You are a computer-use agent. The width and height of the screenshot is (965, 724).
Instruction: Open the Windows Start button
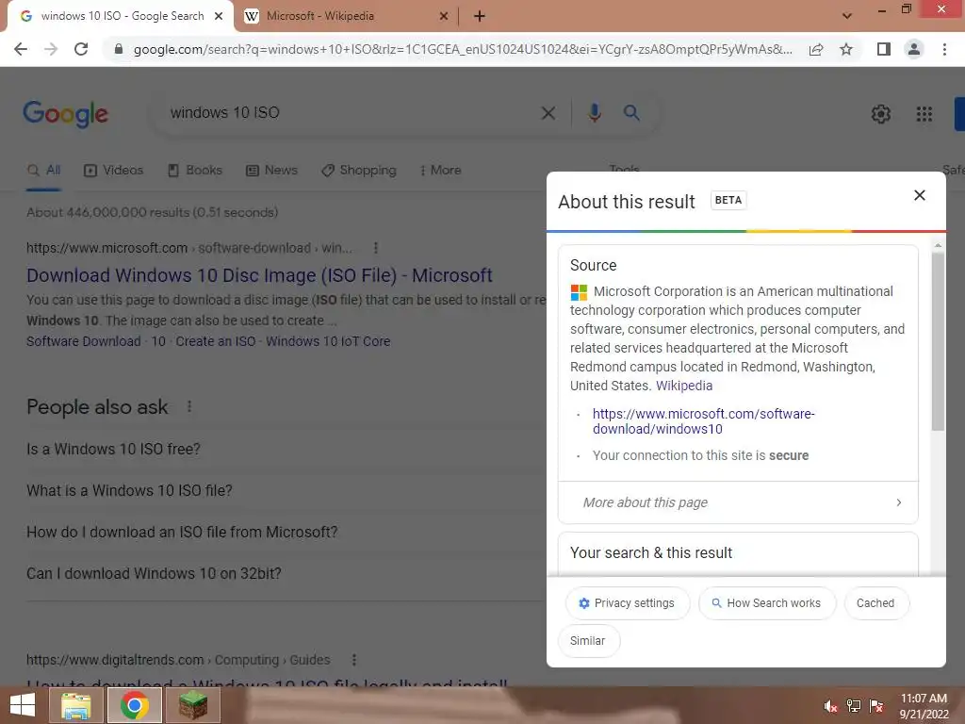pyautogui.click(x=23, y=705)
